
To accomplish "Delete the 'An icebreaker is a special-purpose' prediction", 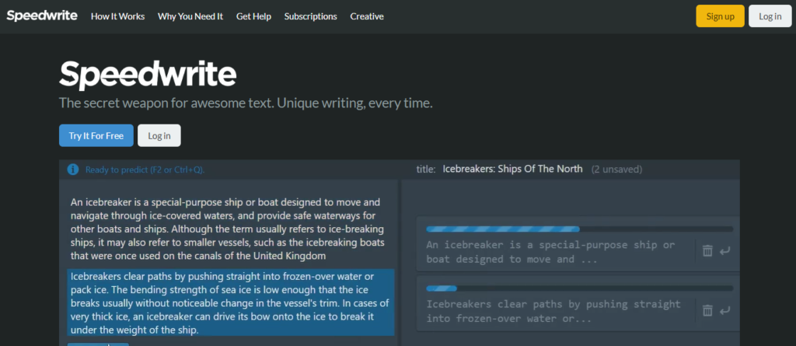I will coord(707,250).
